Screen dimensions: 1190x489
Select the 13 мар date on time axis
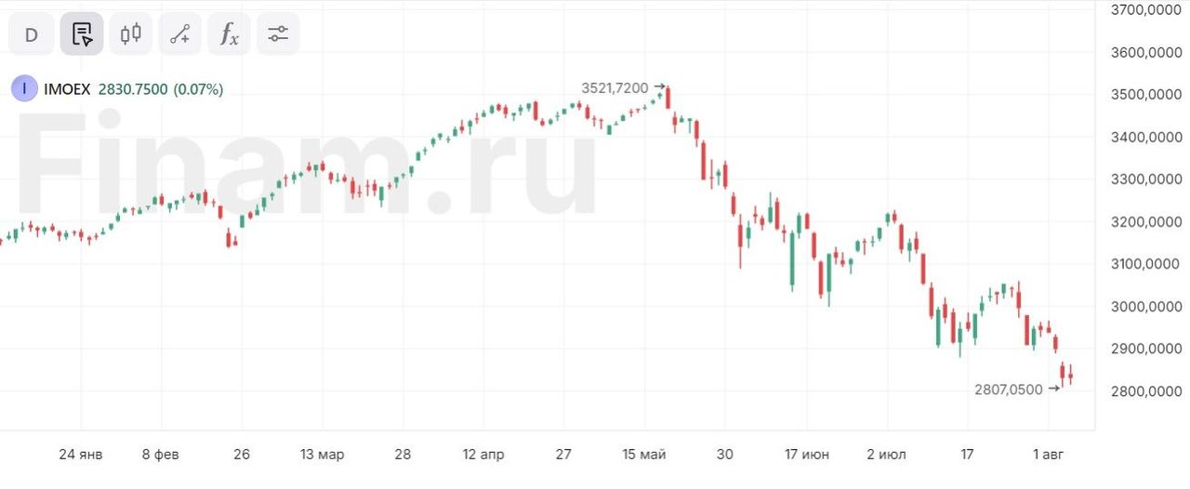tap(322, 455)
